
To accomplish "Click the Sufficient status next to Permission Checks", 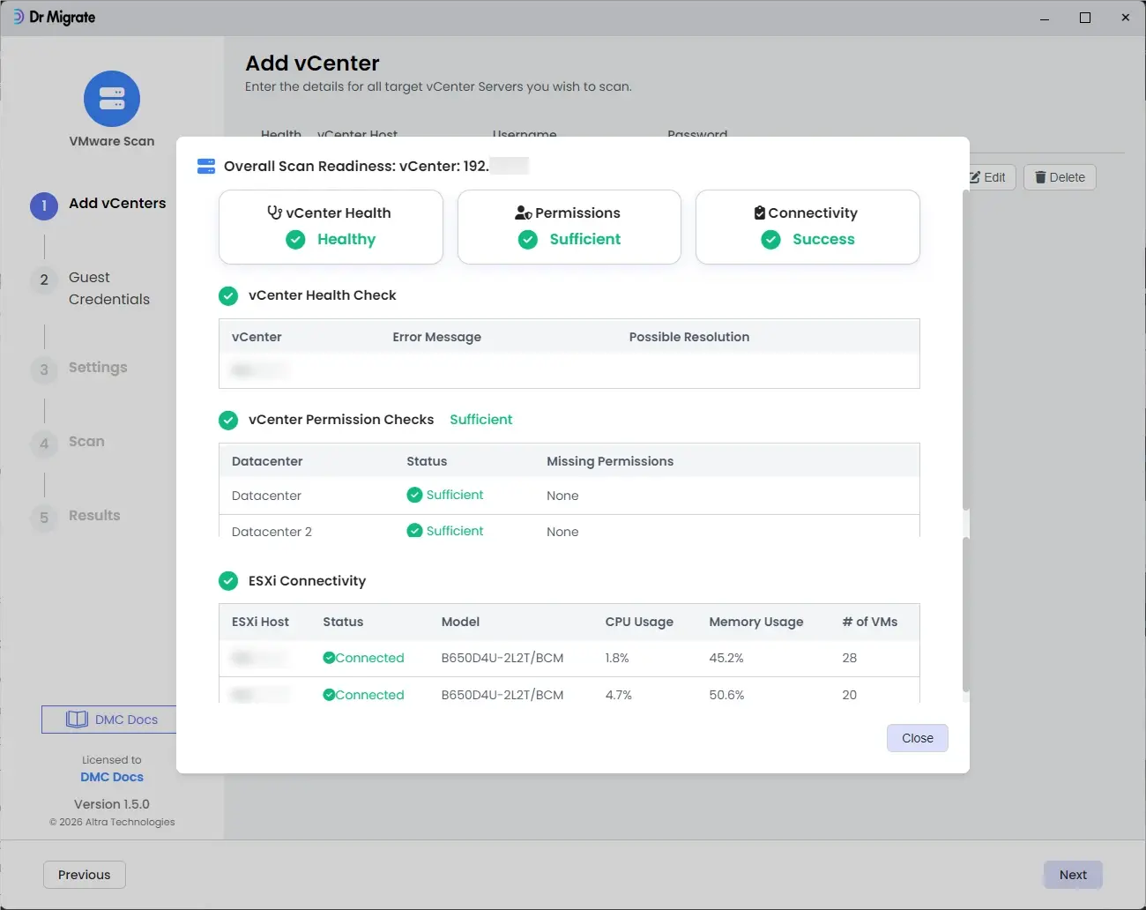I will coord(480,420).
